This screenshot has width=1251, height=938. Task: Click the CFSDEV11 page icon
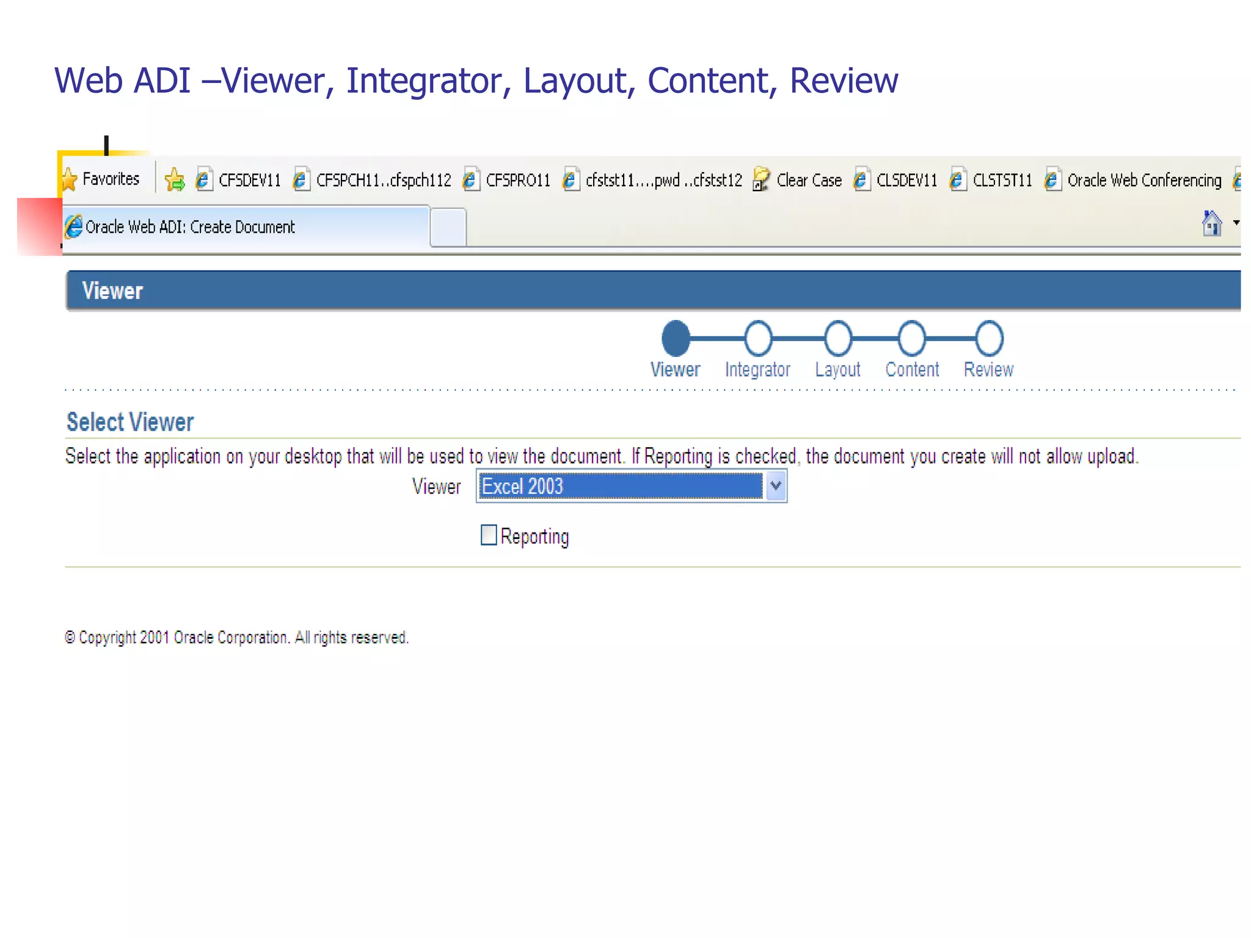tap(204, 180)
